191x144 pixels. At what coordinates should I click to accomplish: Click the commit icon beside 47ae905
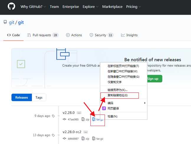coord(64,119)
